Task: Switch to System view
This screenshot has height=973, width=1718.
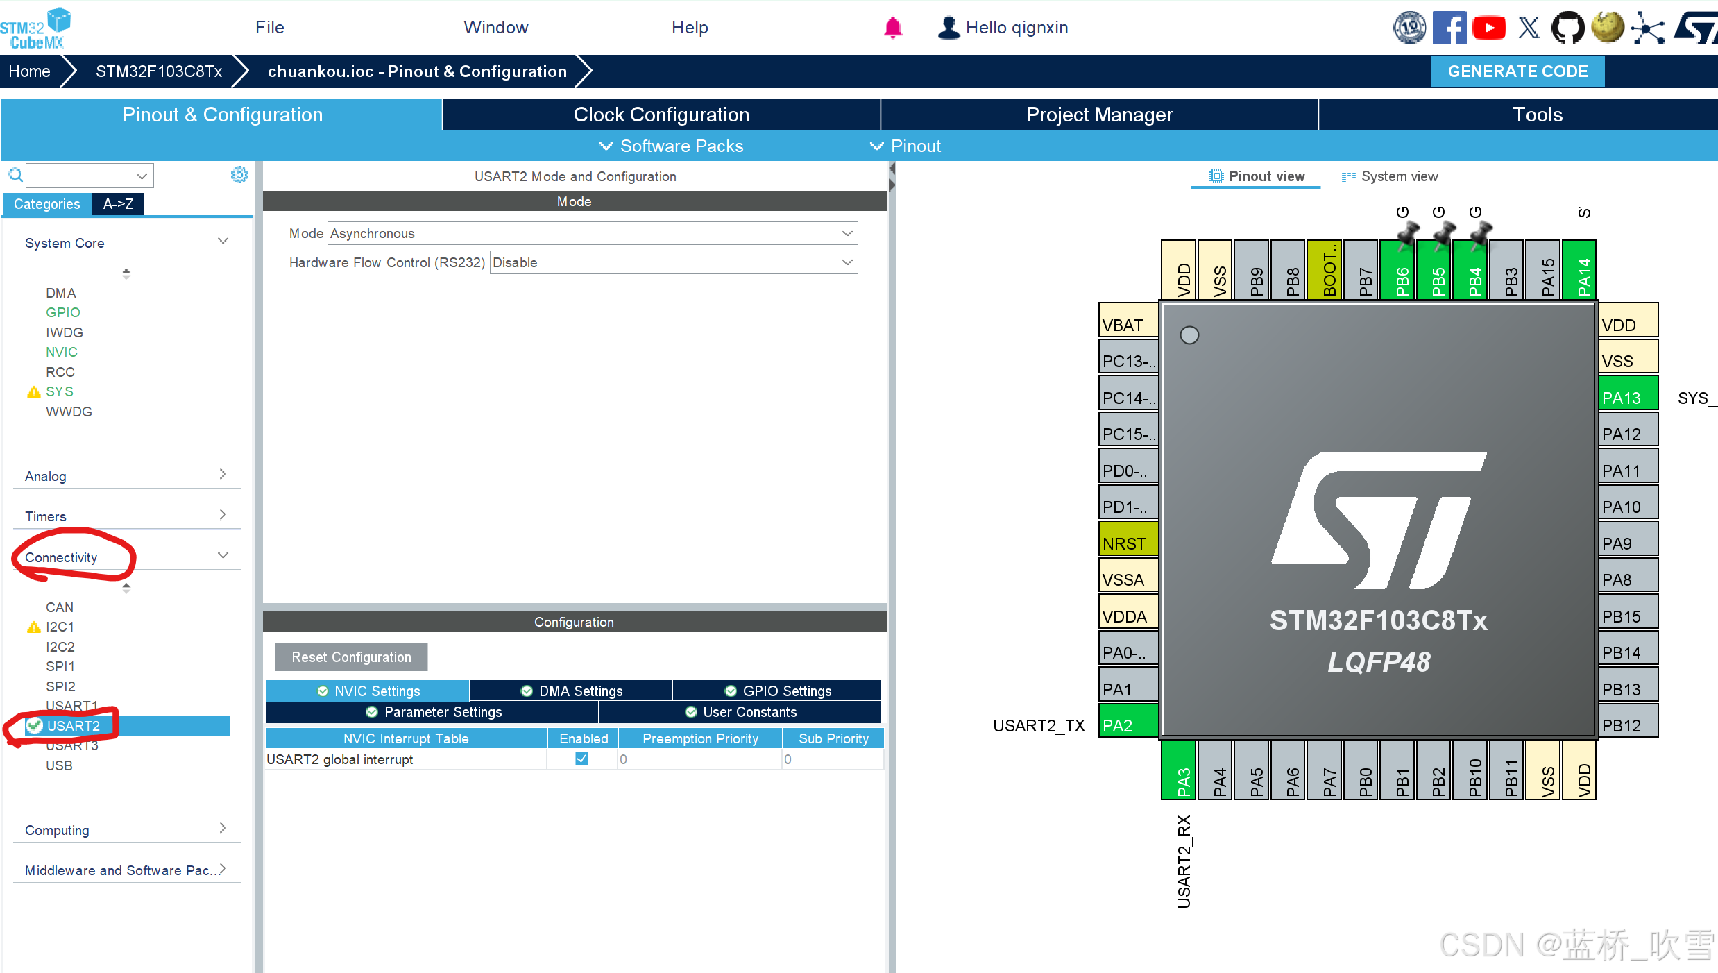Action: pyautogui.click(x=1390, y=176)
